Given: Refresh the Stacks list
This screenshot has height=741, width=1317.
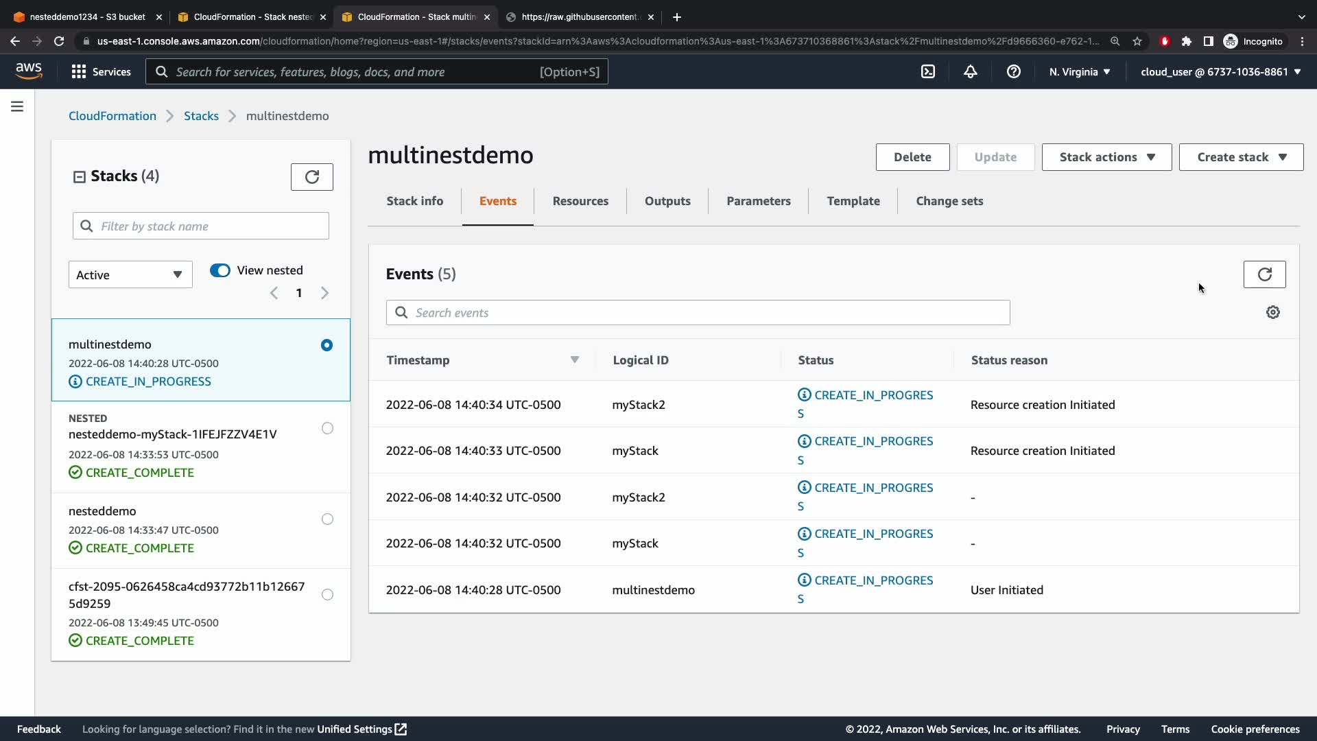Looking at the screenshot, I should click(x=311, y=177).
